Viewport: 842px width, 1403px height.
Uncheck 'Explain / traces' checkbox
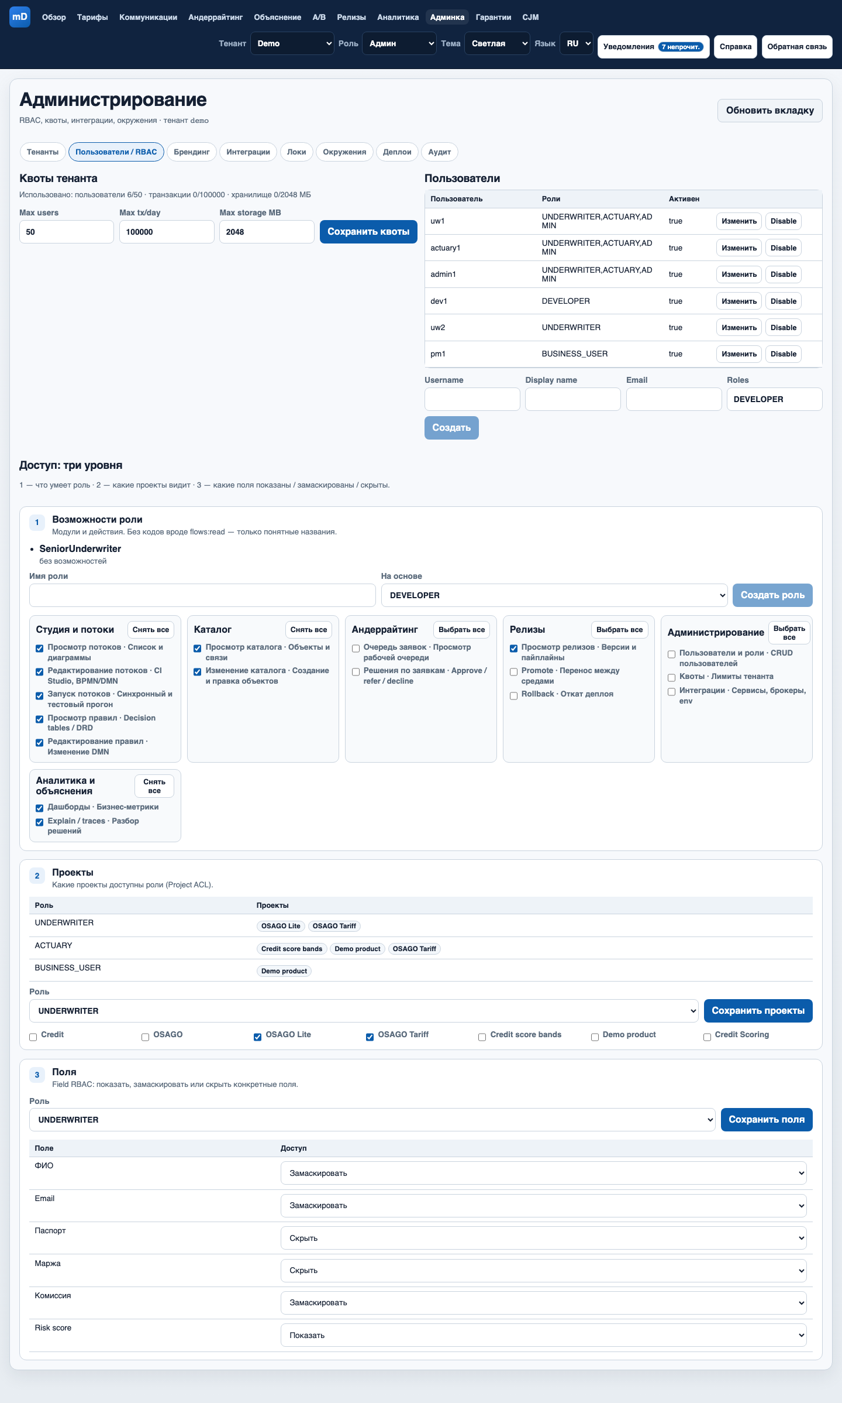40,822
